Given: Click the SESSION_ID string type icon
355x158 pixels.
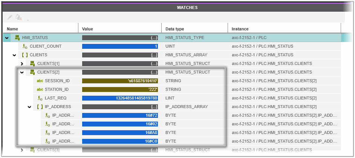Looking at the screenshot, I should [x=40, y=81].
